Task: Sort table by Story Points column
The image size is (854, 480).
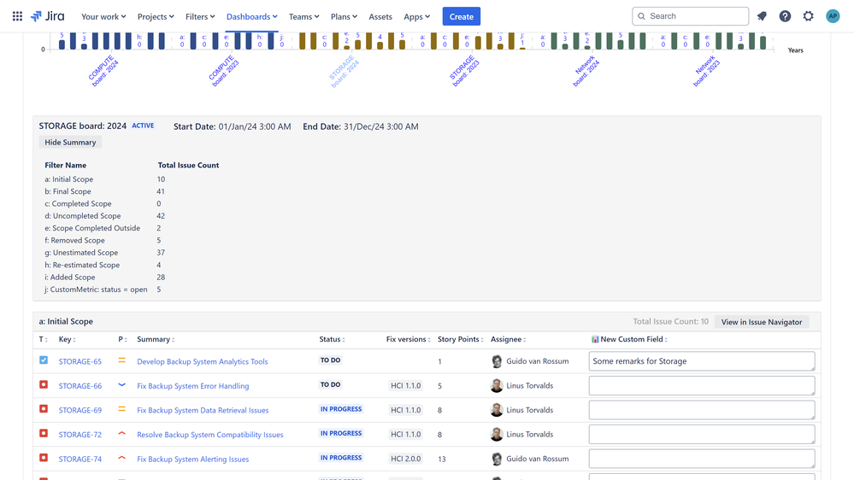Action: [460, 339]
